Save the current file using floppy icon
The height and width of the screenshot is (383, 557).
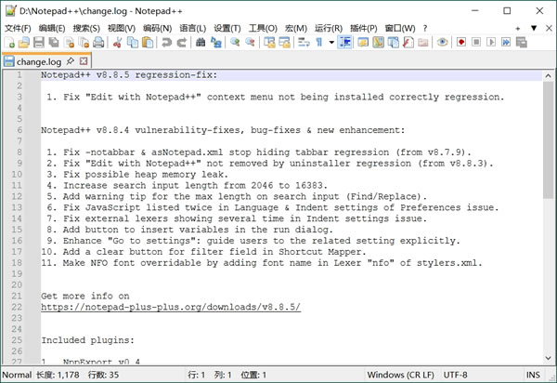point(39,43)
